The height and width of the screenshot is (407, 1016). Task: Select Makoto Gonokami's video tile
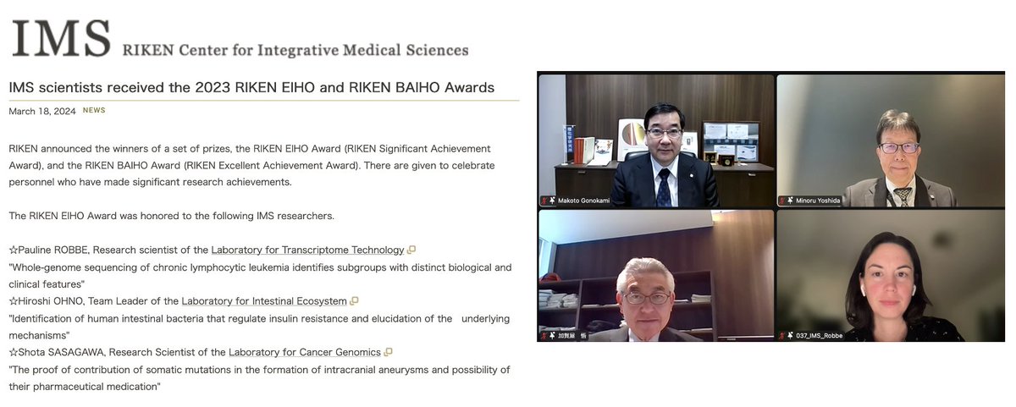656,140
